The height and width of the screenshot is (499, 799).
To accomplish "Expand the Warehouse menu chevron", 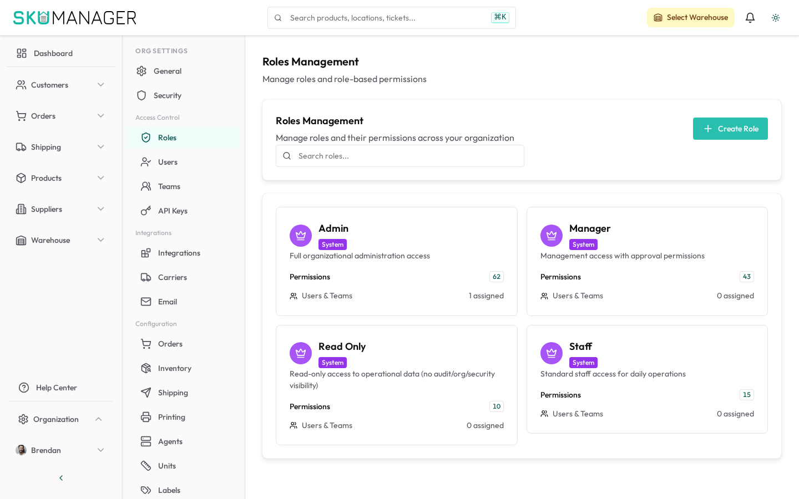I will (x=101, y=240).
